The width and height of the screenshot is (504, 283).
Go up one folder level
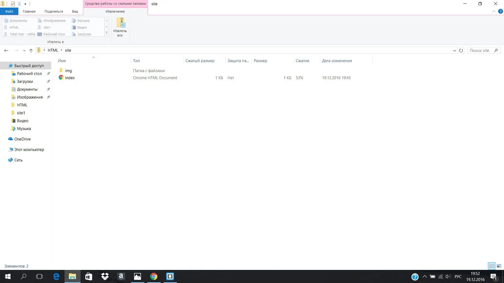pos(31,50)
